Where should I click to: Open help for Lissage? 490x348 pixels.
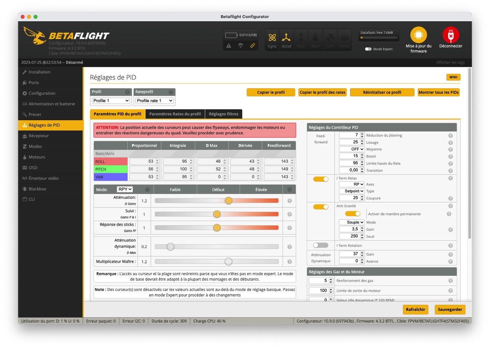coord(450,142)
